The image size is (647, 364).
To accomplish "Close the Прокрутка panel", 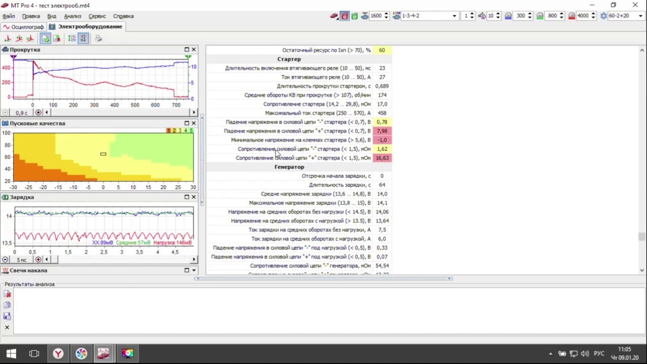I will [x=194, y=50].
